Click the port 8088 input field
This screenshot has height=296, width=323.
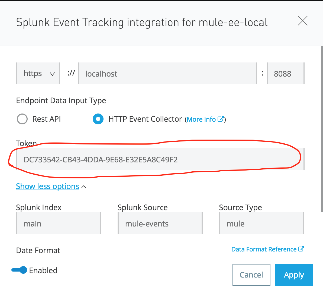(x=285, y=74)
